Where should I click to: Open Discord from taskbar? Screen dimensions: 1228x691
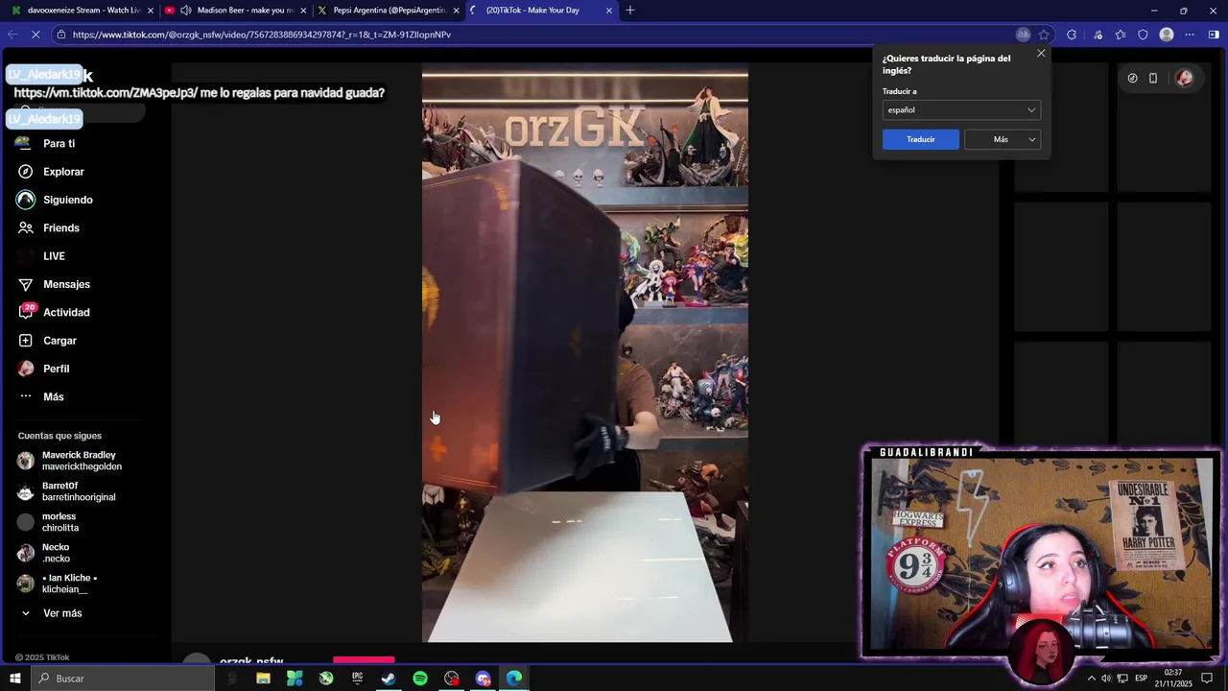click(x=483, y=679)
